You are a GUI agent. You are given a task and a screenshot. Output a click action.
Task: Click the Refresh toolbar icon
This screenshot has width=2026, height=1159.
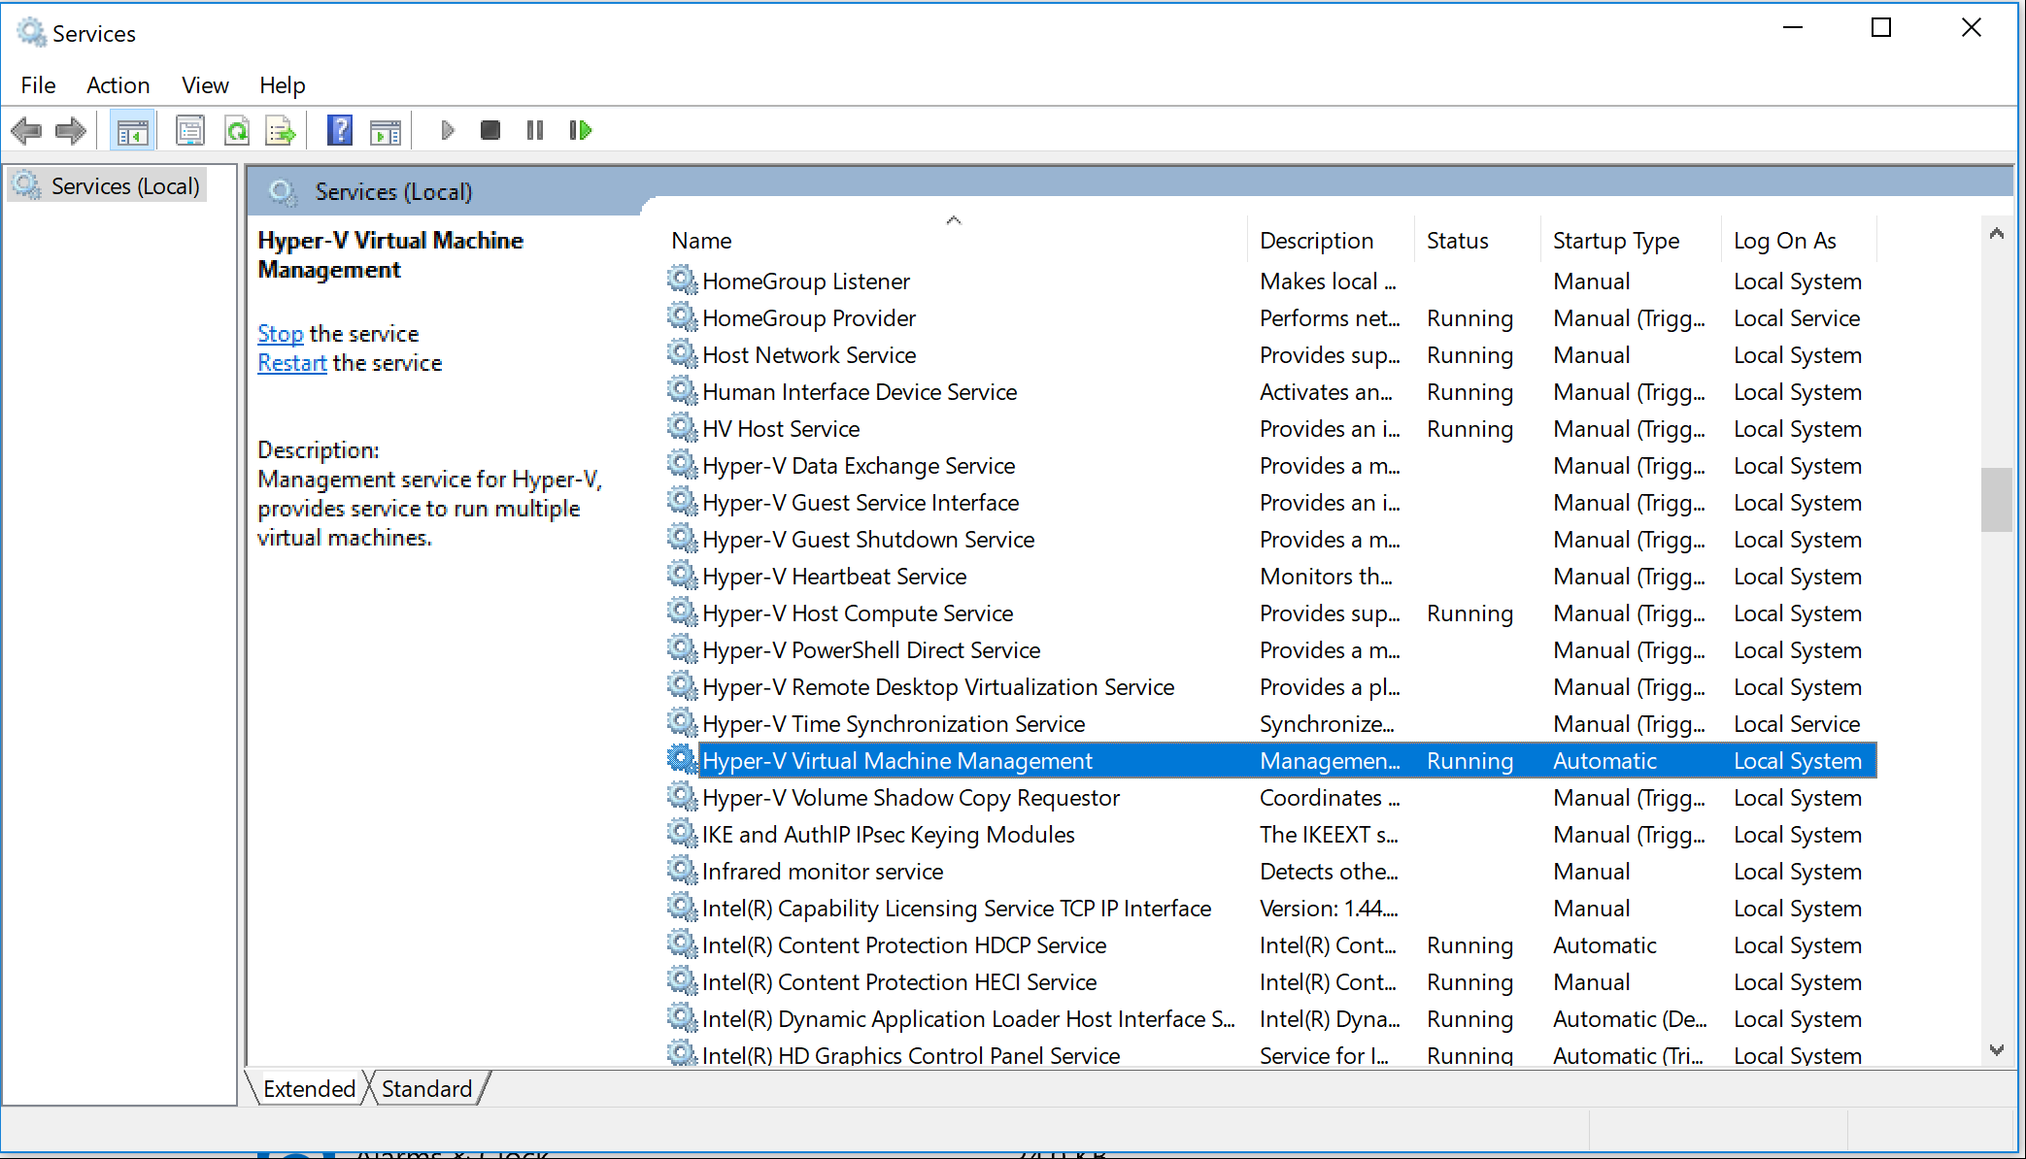pyautogui.click(x=234, y=129)
